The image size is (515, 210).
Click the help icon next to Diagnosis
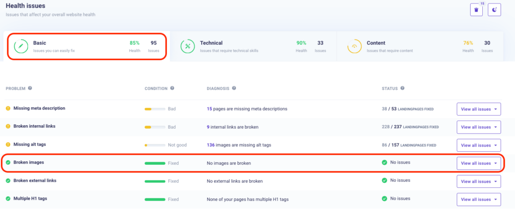(x=234, y=88)
